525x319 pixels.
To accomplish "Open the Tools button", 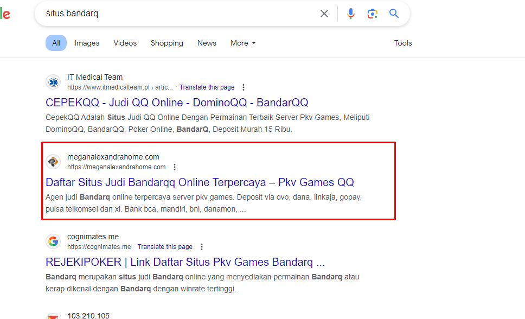I will coord(402,43).
